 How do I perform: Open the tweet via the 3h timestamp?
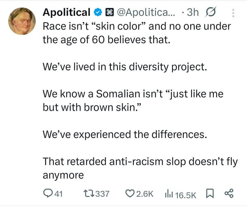click(x=192, y=13)
